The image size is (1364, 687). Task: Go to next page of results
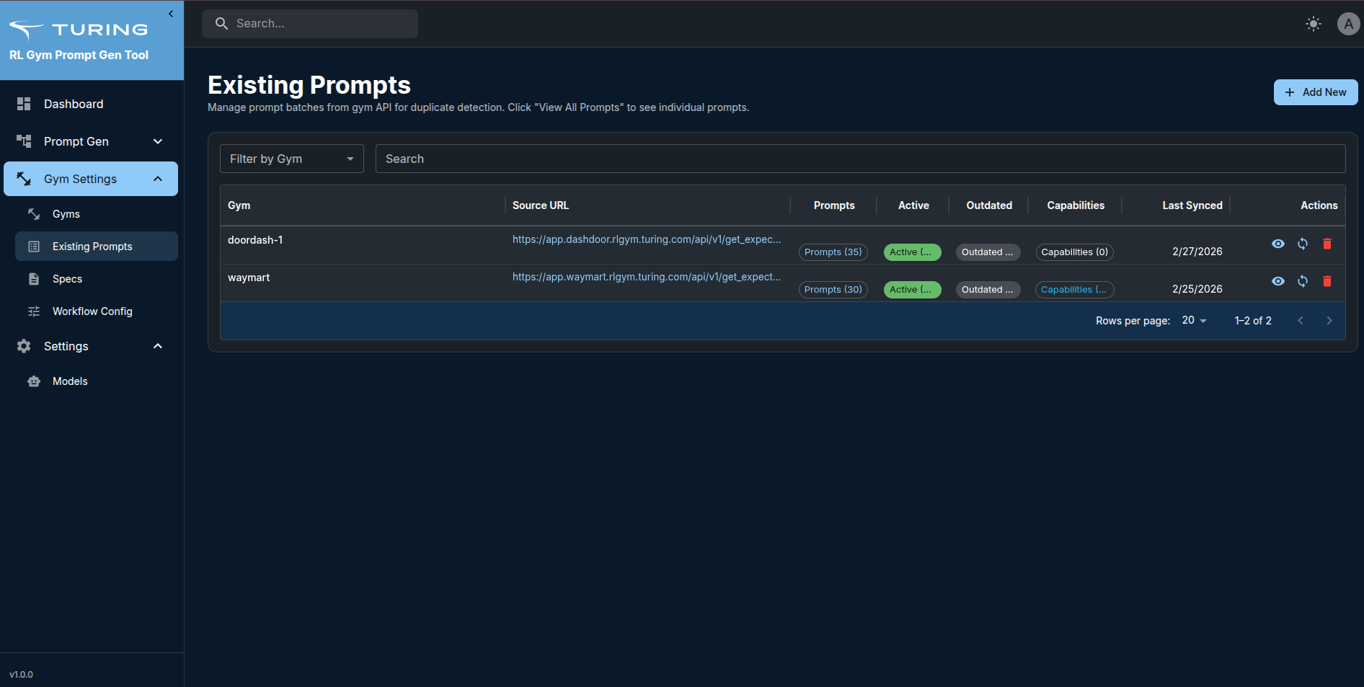1329,321
